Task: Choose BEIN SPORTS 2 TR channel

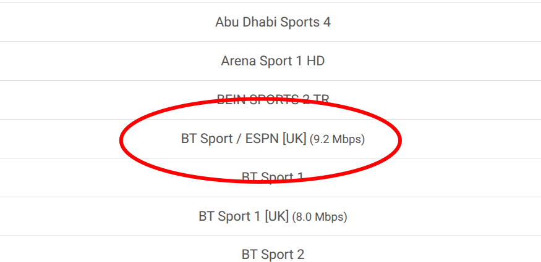Action: [x=273, y=99]
